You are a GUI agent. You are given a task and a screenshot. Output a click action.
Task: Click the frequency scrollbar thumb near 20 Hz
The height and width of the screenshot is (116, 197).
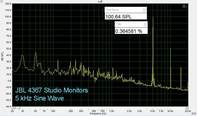tap(18, 108)
